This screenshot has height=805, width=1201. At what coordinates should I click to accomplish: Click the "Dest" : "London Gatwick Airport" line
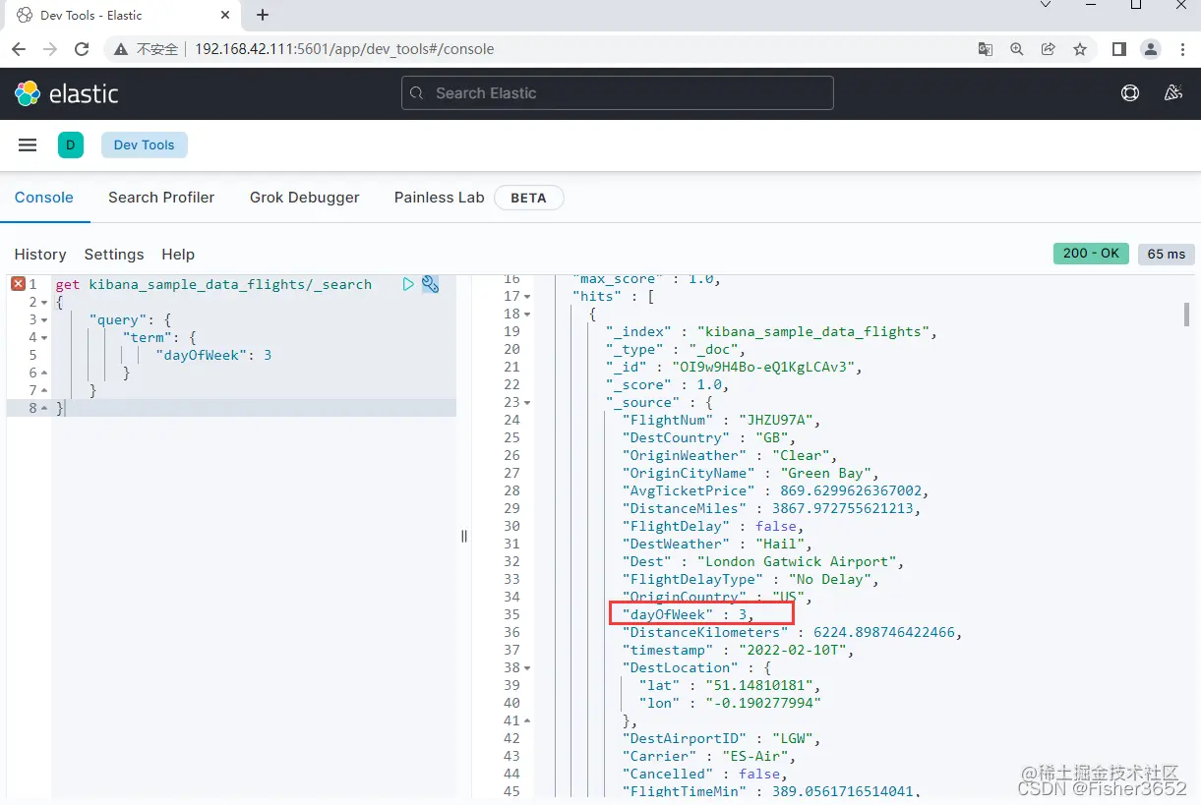pos(763,561)
